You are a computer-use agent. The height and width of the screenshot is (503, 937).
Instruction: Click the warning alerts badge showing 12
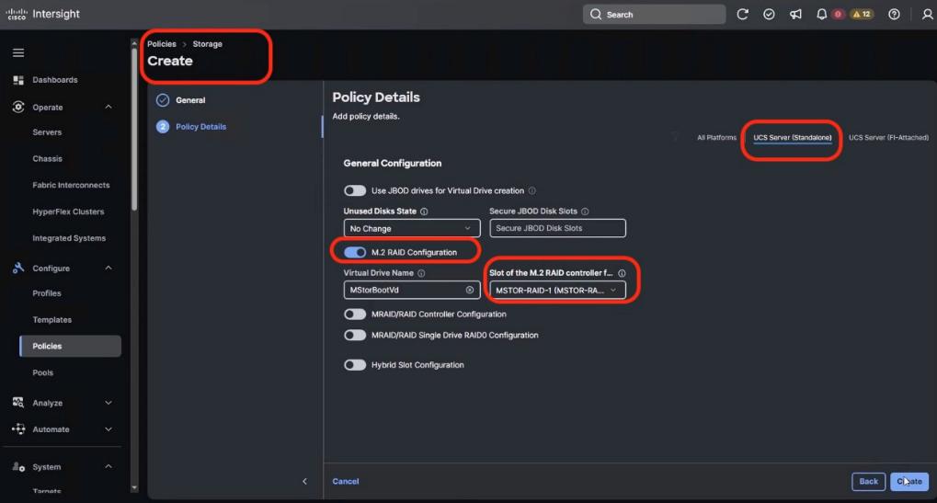(862, 15)
